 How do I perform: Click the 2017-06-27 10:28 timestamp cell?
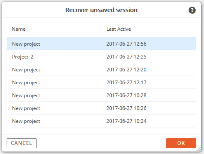[126, 95]
